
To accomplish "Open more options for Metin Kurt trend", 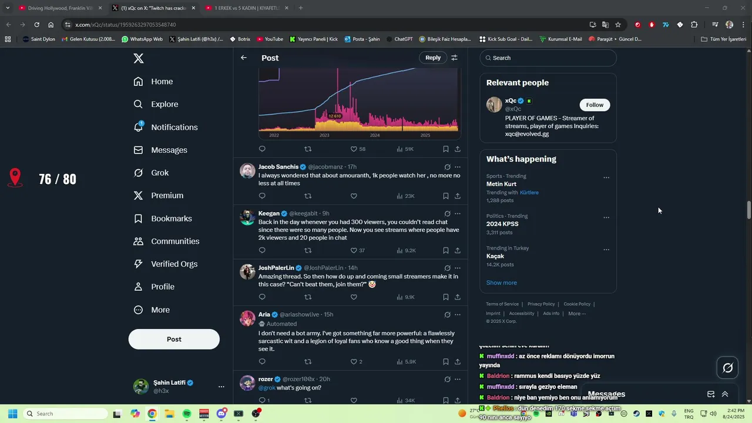I will [606, 177].
